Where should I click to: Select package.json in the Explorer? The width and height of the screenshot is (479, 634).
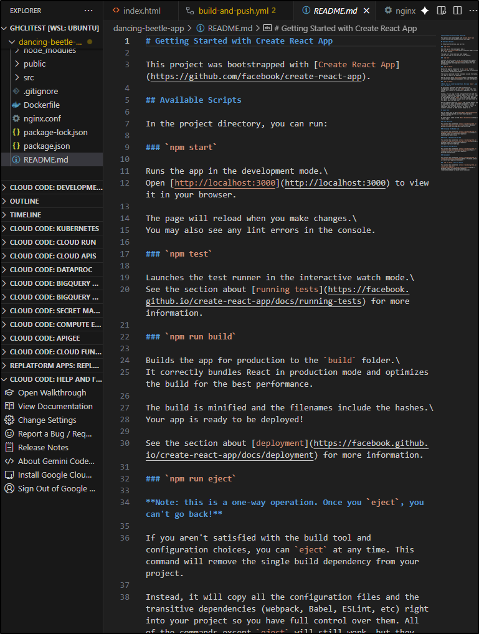point(47,146)
